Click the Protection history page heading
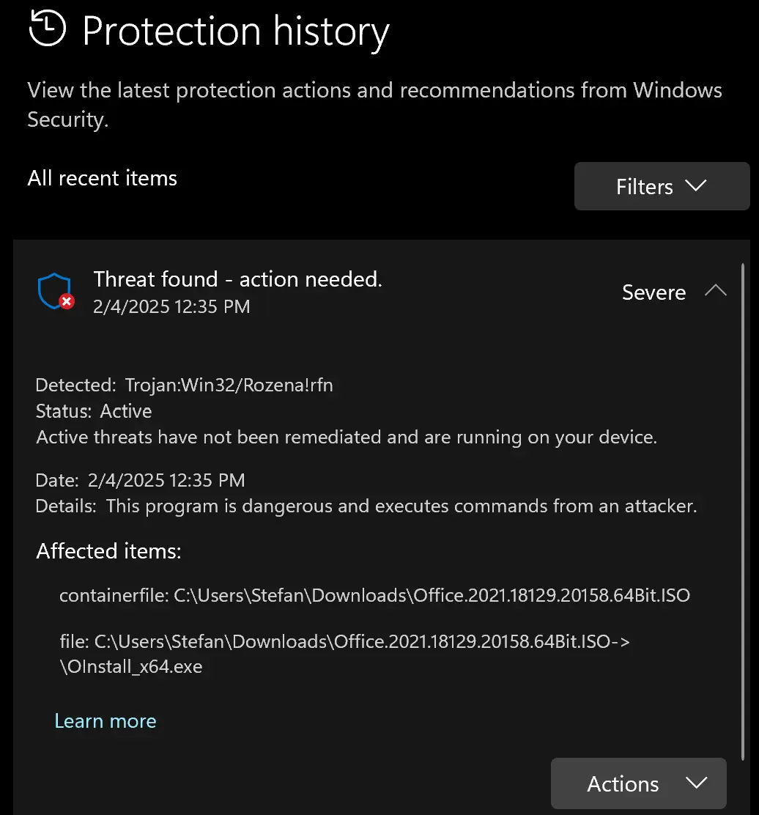Screen dimensions: 759x815 (x=236, y=32)
